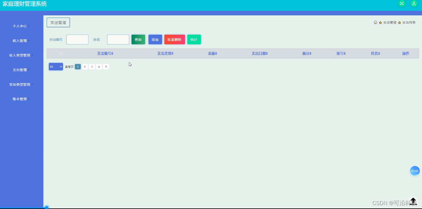Screen dimensions: 422x209
Task: Expand 支出类型管理 sidebar menu
Action: [21, 84]
